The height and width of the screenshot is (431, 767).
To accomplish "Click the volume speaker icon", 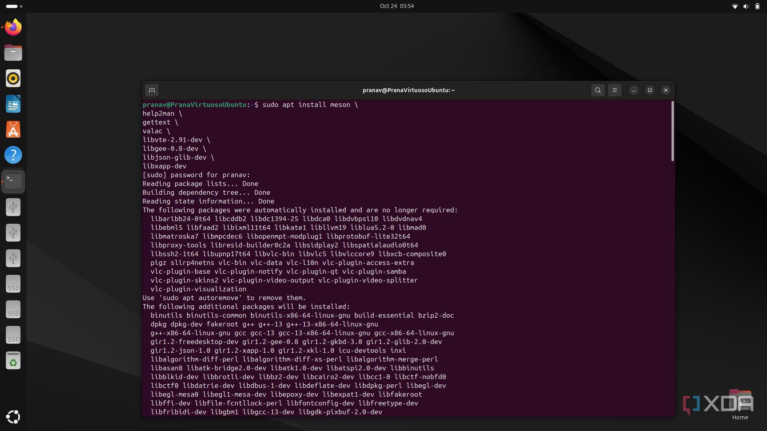I will pyautogui.click(x=746, y=6).
